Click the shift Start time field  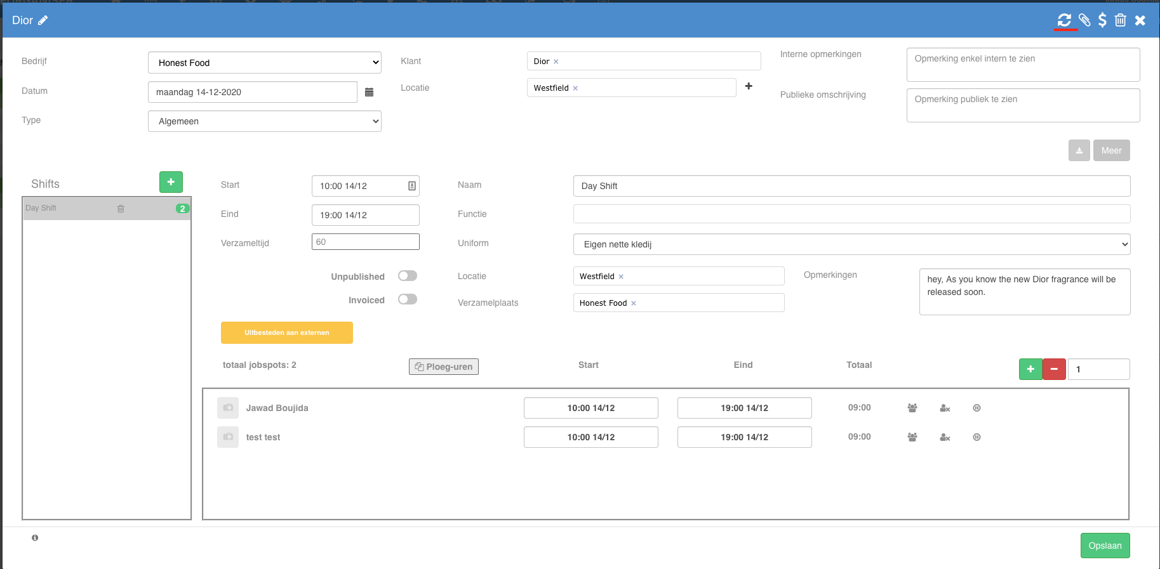pyautogui.click(x=366, y=186)
